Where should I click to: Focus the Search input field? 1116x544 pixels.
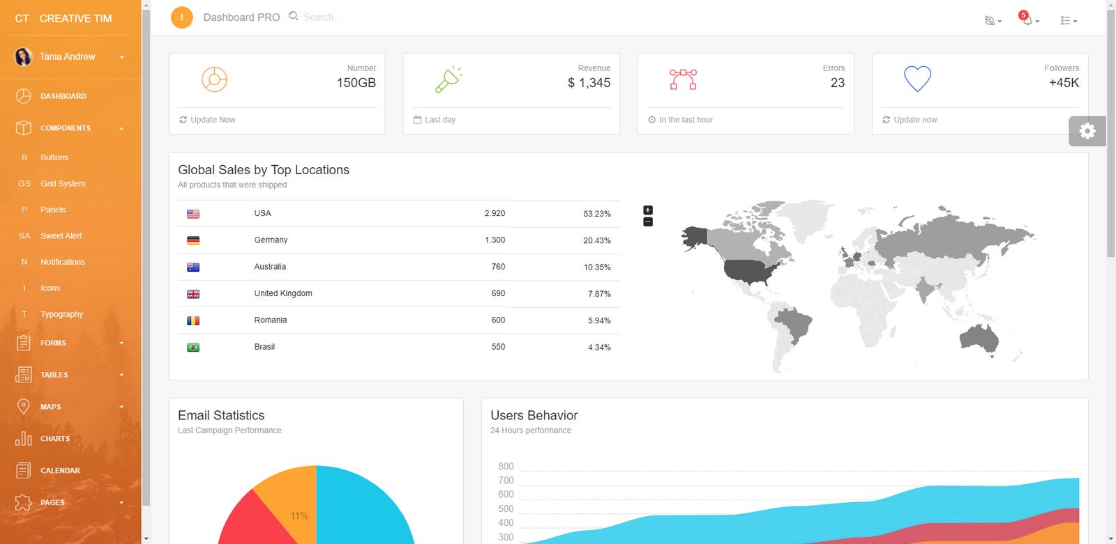[322, 17]
